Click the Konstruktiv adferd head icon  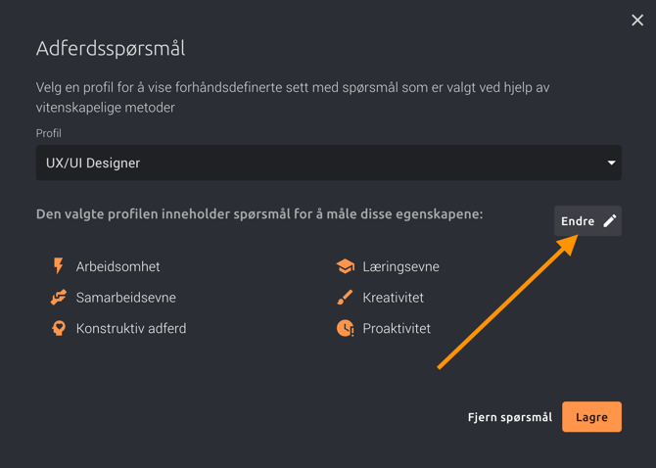59,329
